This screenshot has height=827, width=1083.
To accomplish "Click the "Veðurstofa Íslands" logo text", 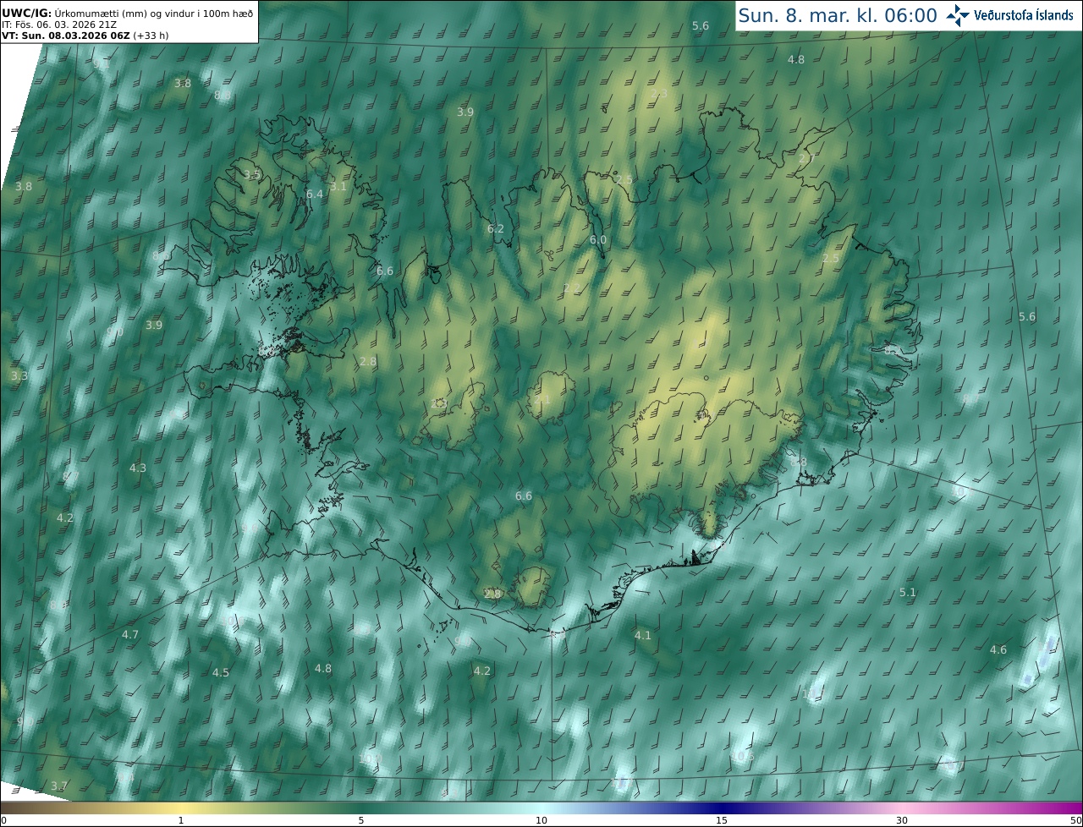I will [x=1024, y=15].
